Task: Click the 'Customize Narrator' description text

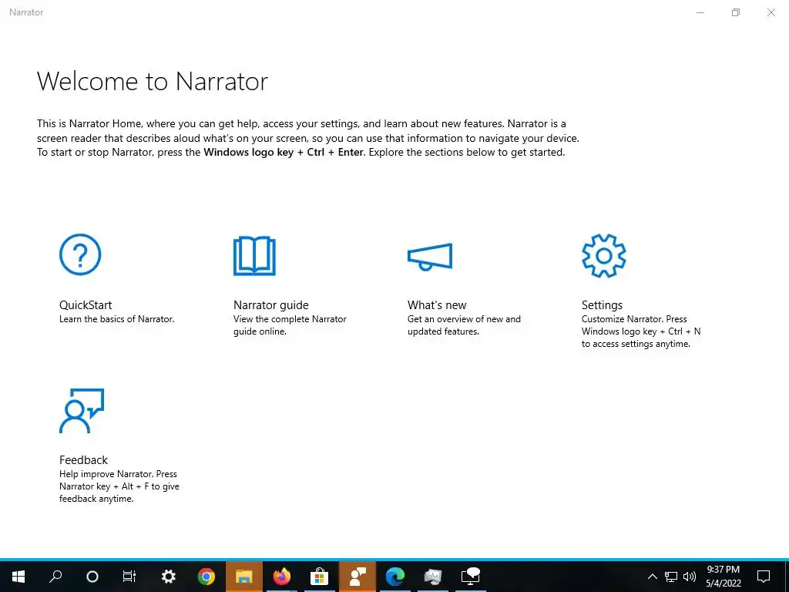Action: 641,331
